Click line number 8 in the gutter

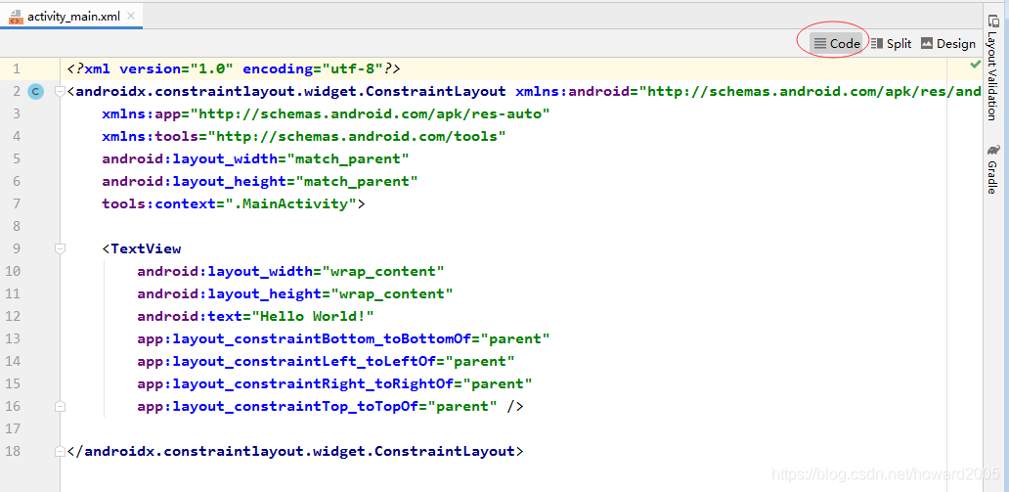[x=16, y=226]
